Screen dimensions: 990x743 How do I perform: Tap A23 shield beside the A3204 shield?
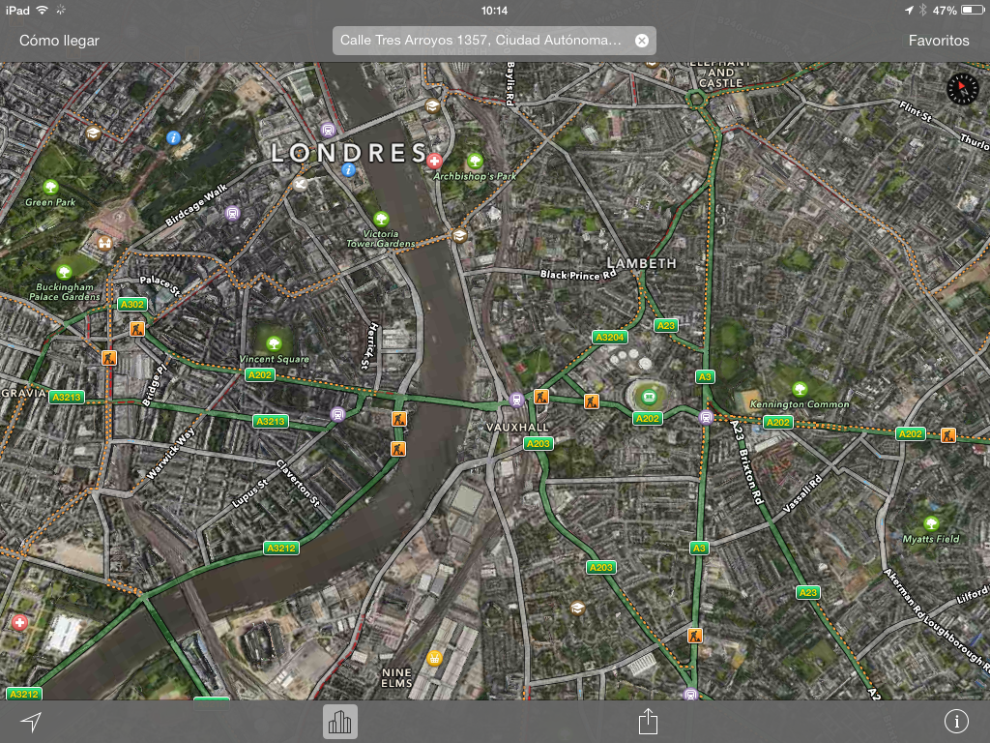pos(665,325)
